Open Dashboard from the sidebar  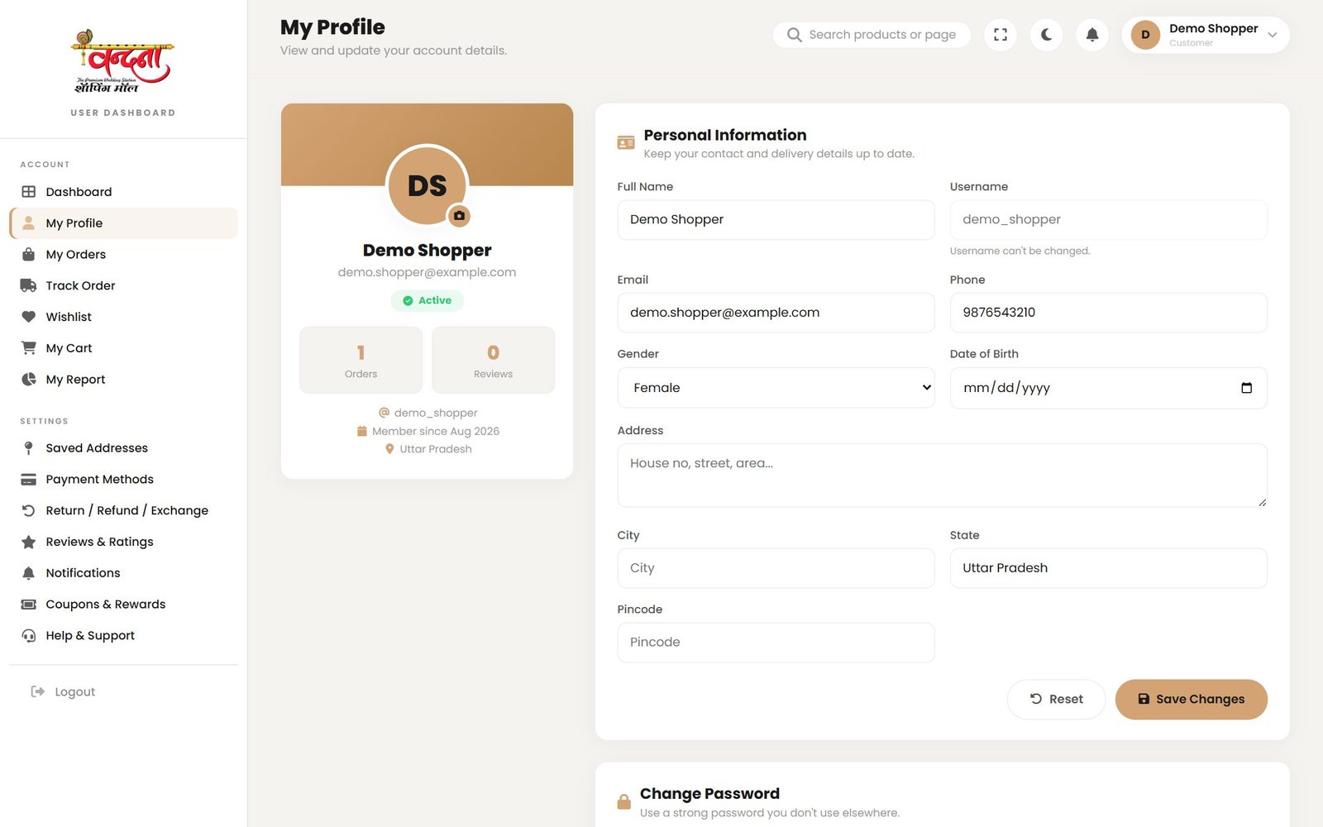tap(123, 192)
